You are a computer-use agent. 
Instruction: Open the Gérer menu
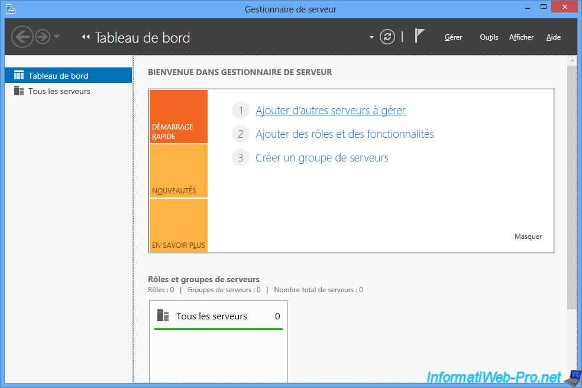(453, 37)
